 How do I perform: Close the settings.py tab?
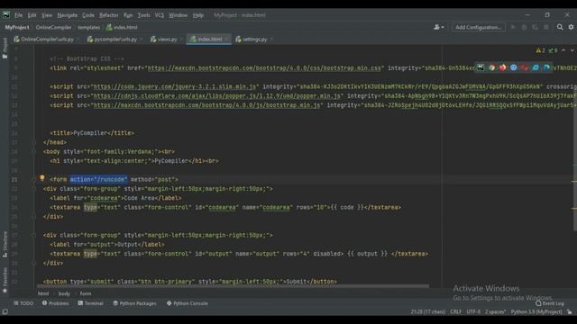(271, 39)
